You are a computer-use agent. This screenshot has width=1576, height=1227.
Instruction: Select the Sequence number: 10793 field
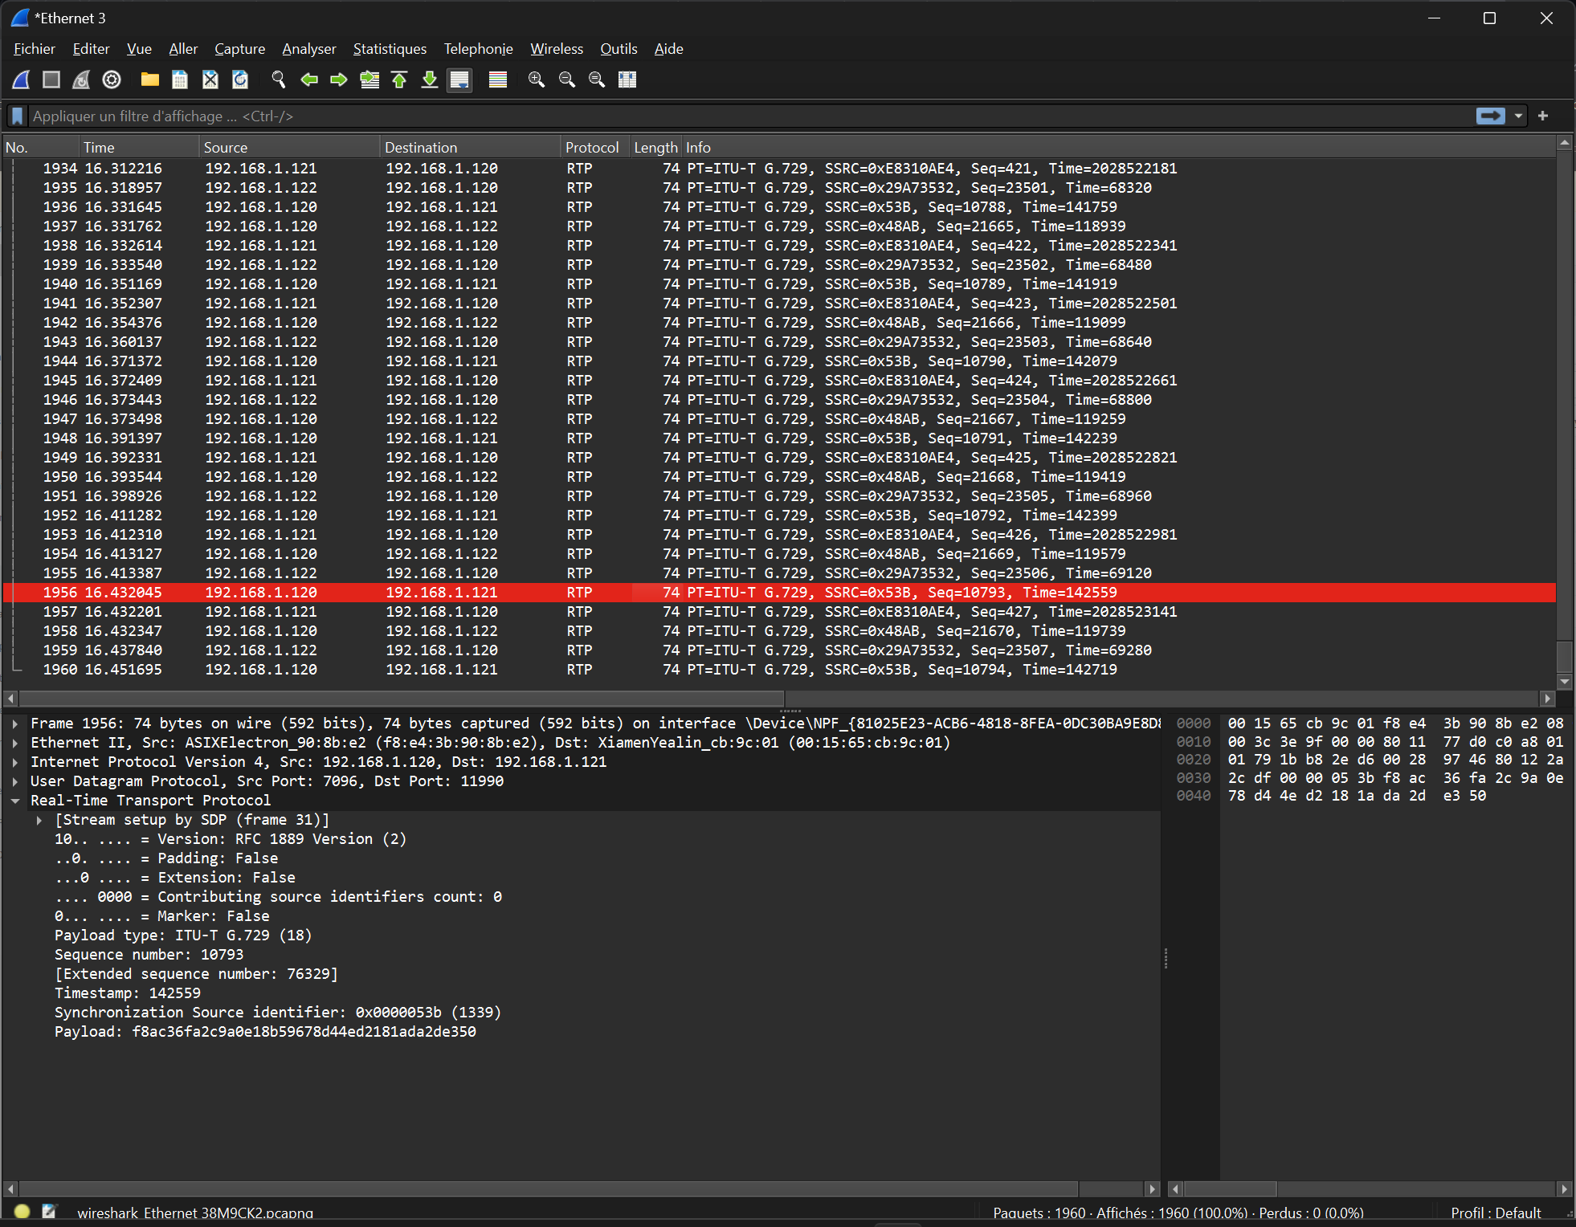click(x=149, y=955)
